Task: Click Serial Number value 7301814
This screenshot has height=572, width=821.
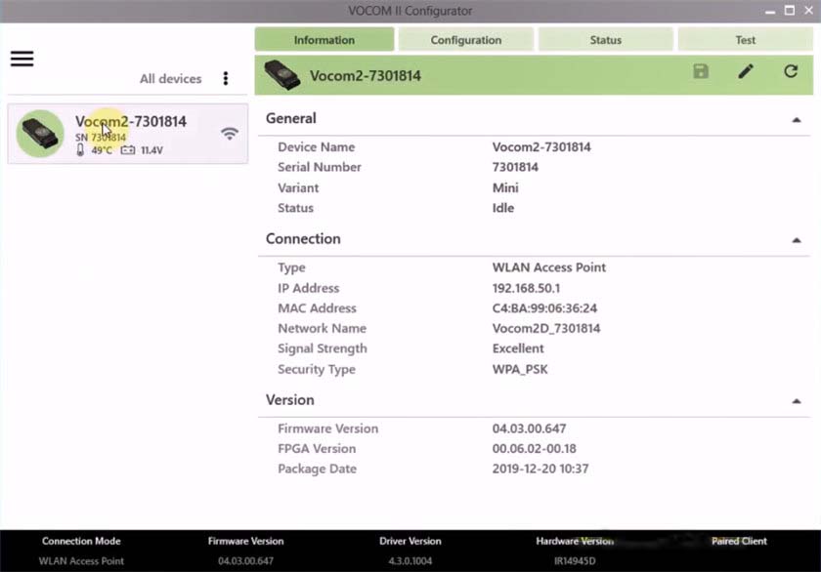Action: pyautogui.click(x=515, y=167)
